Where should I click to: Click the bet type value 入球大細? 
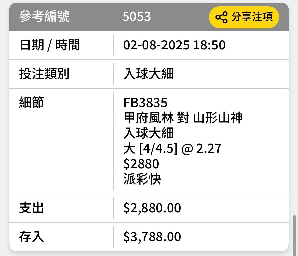(x=148, y=74)
